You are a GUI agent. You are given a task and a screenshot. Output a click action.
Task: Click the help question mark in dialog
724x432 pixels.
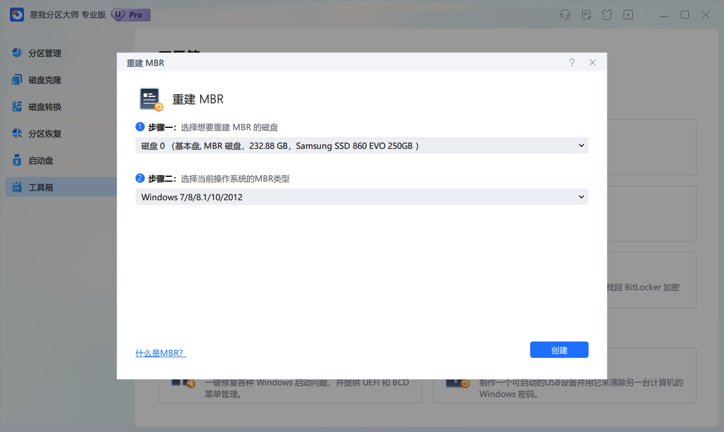click(x=572, y=62)
